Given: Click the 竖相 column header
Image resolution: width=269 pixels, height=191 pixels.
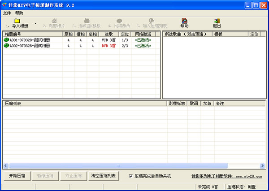Looking at the screenshot, I should [93, 34].
